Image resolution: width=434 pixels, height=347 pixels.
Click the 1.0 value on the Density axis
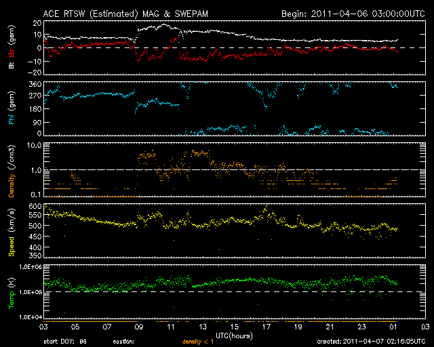click(x=36, y=171)
